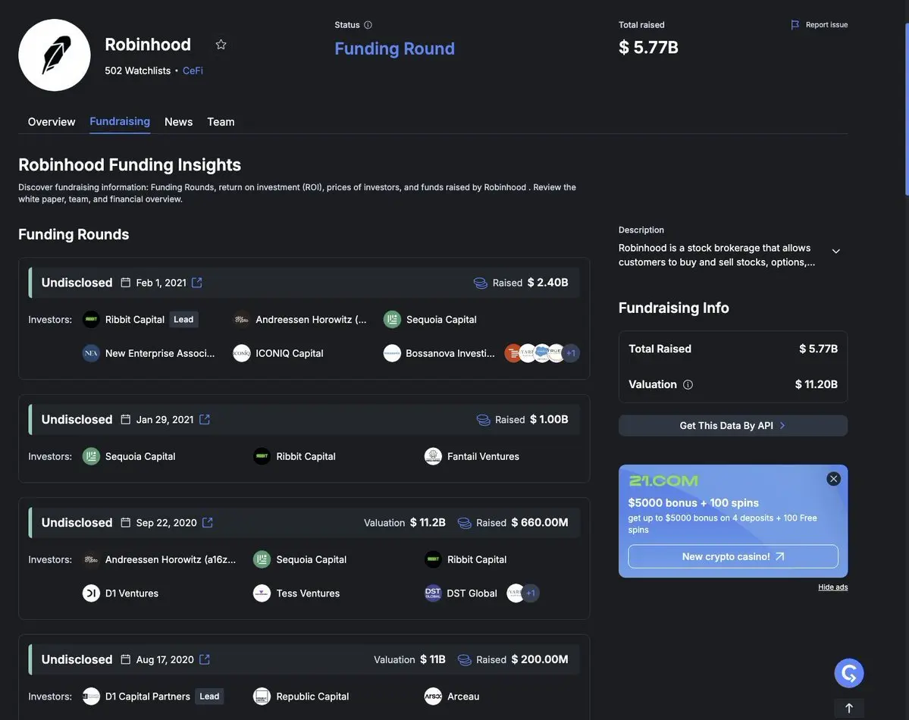Open external link for Sep 22, 2020 round
909x720 pixels.
pos(208,522)
